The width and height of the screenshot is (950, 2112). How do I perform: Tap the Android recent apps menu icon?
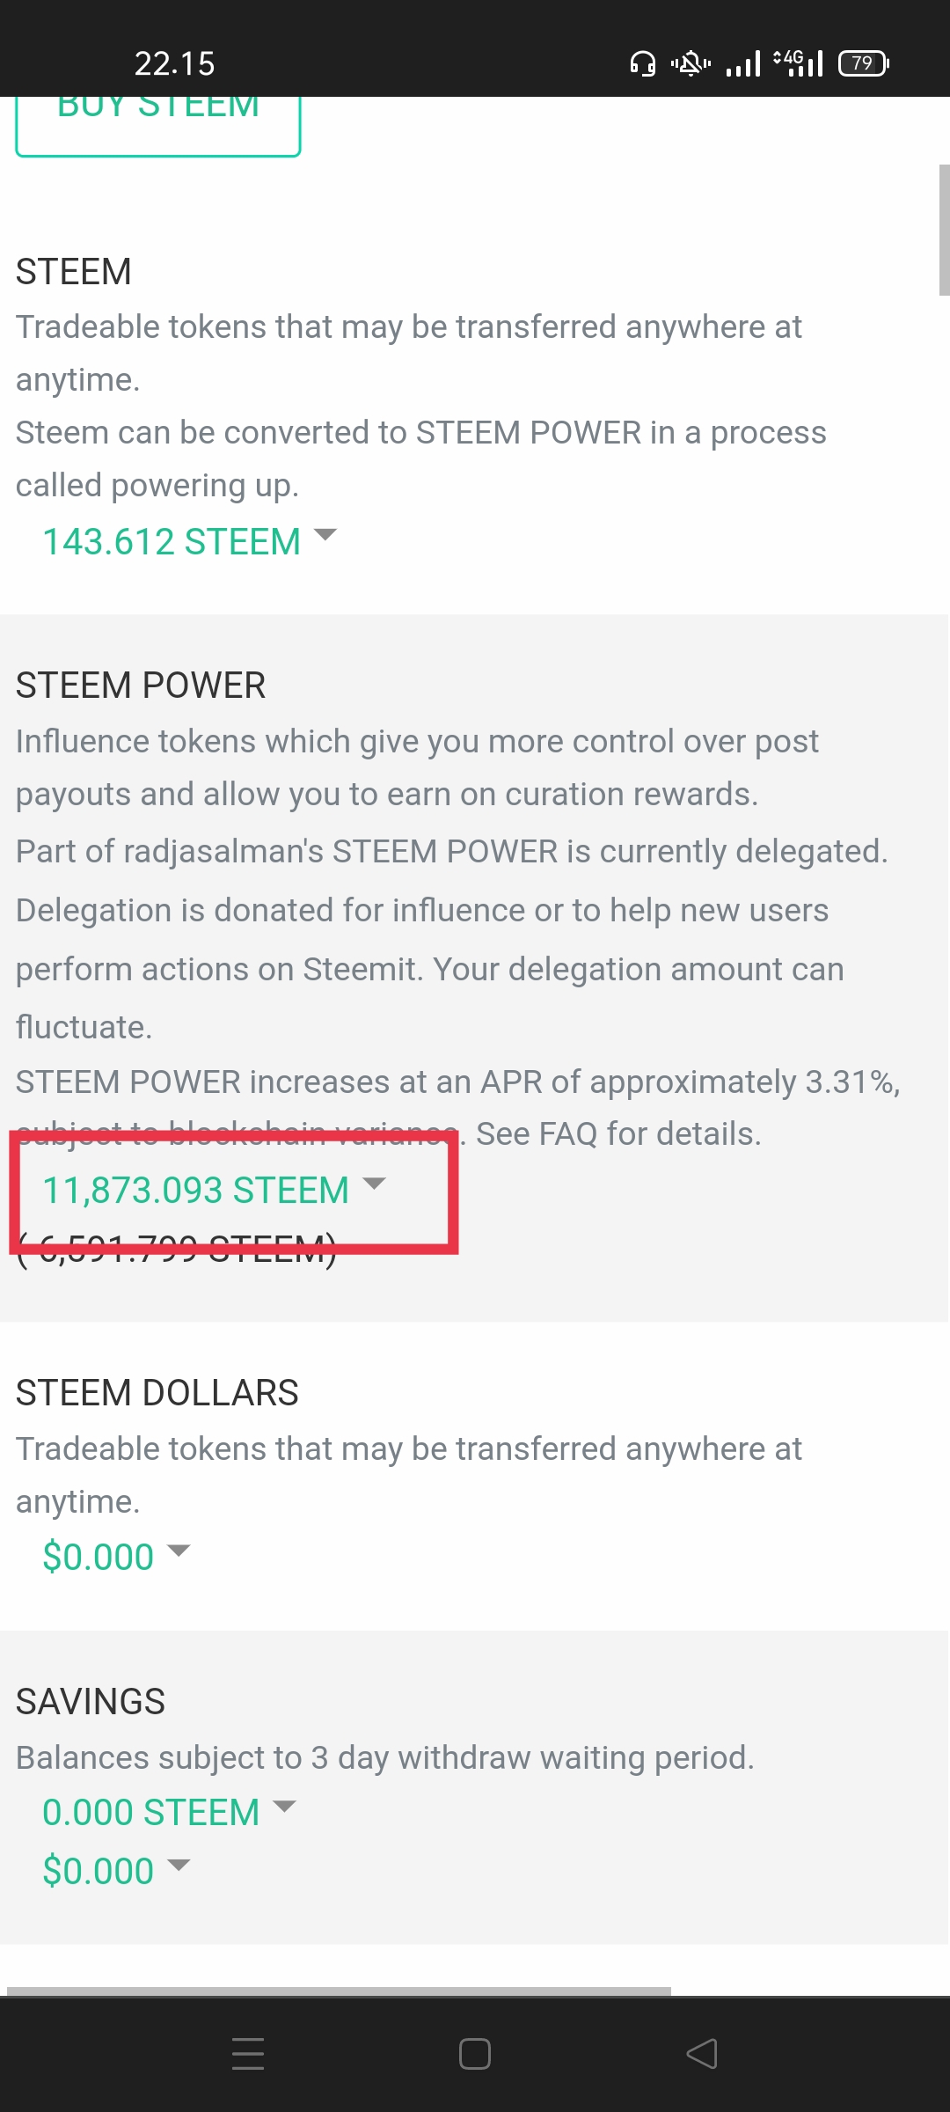coord(248,2054)
